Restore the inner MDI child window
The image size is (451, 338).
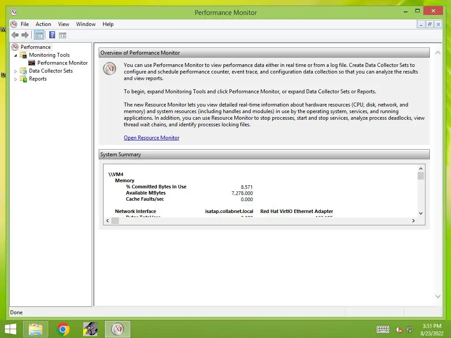point(430,25)
